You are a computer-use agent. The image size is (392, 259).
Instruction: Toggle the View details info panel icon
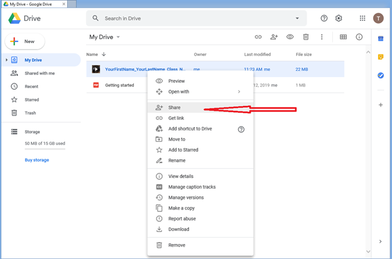(359, 37)
